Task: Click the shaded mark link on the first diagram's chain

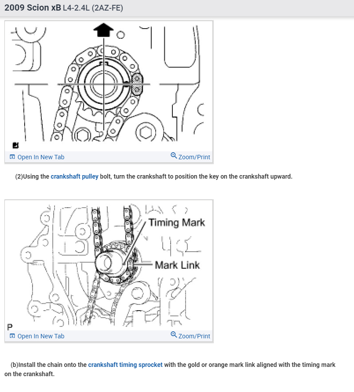Action: pos(137,84)
